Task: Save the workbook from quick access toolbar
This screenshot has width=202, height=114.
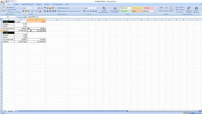Action: pyautogui.click(x=6, y=1)
